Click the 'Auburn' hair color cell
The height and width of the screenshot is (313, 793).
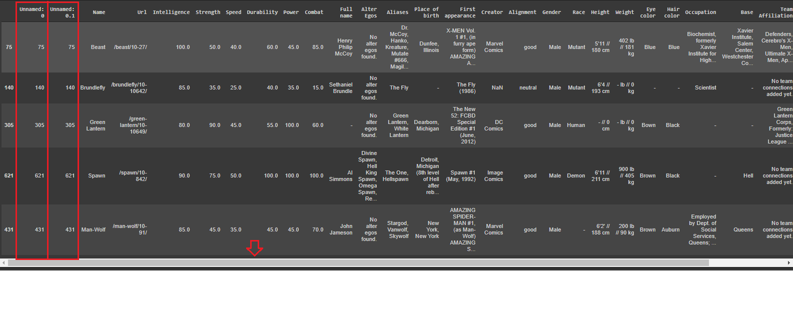[670, 229]
